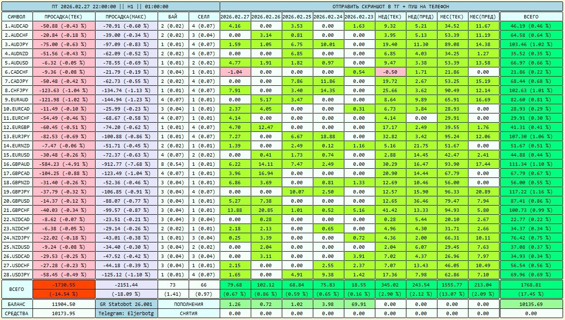Click the grand total 1768.81 cell
Viewport: 565px width, 320px height.
click(531, 285)
